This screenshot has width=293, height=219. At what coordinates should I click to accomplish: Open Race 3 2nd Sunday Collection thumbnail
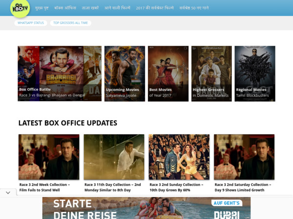tap(179, 157)
